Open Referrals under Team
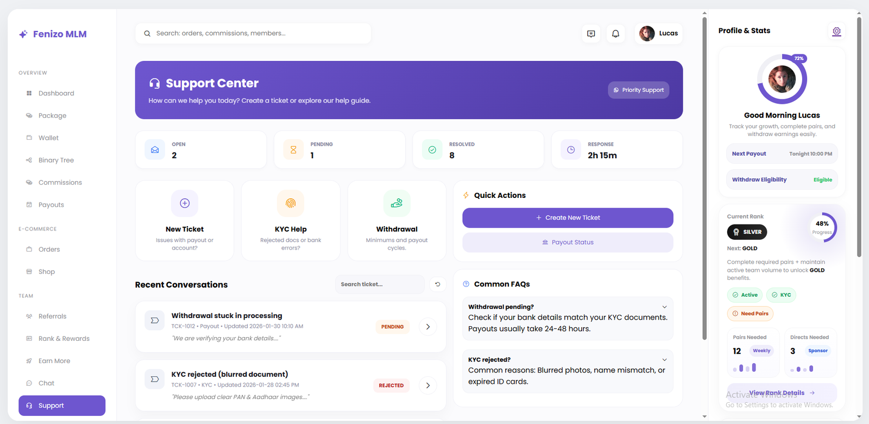 pyautogui.click(x=62, y=316)
